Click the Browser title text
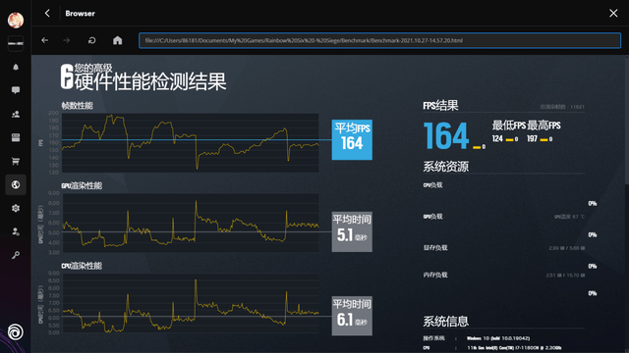Viewport: 629px width, 353px height. point(80,13)
